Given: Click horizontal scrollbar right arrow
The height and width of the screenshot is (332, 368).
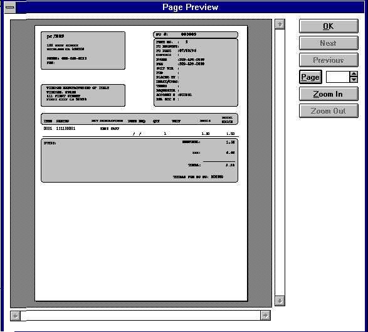Looking at the screenshot, I should (265, 316).
